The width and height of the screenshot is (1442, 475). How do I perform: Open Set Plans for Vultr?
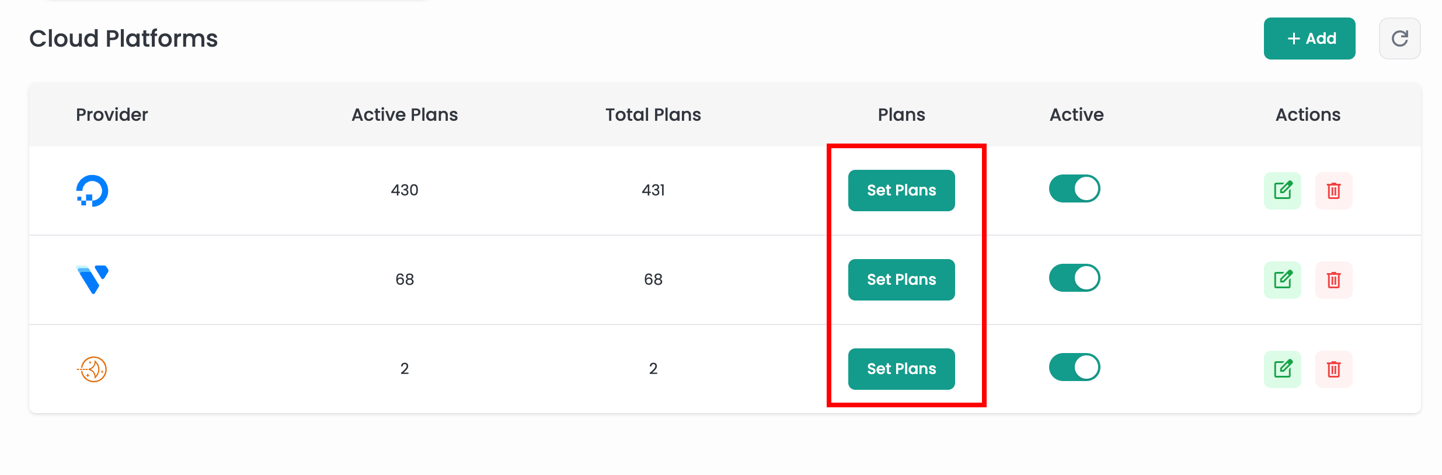(901, 280)
